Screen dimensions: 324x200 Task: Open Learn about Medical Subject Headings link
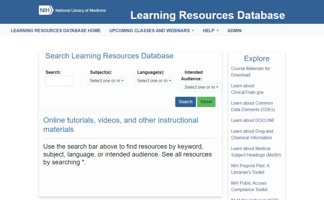pyautogui.click(x=256, y=152)
